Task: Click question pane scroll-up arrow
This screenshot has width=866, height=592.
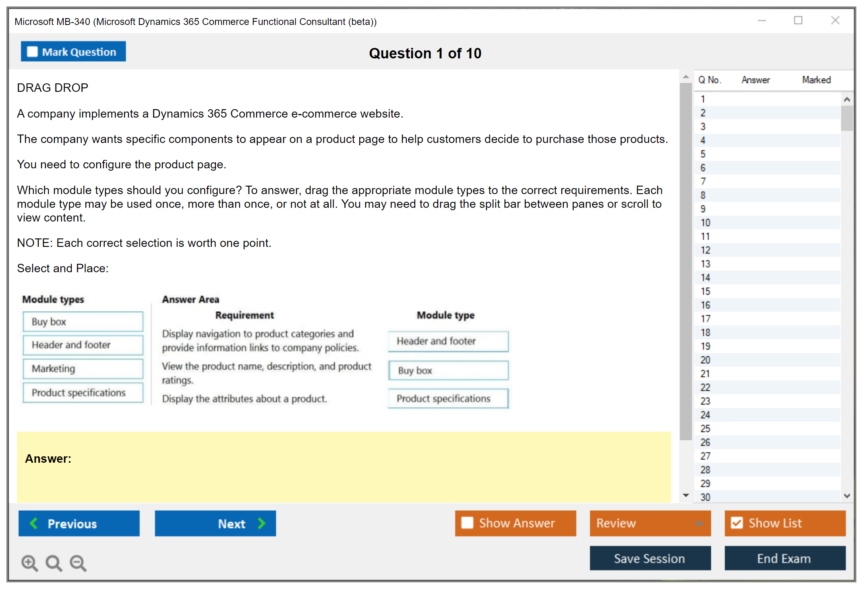Action: pyautogui.click(x=686, y=77)
